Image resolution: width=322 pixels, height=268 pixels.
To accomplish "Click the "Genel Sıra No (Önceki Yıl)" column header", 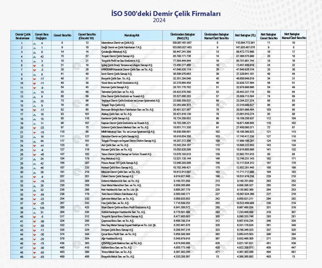I will pos(87,36).
